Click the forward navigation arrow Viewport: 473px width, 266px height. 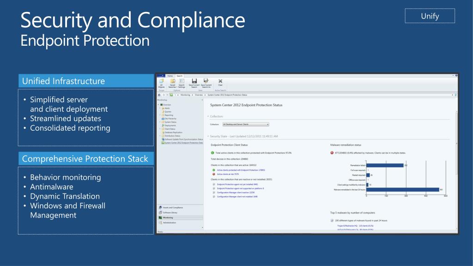tap(164, 95)
